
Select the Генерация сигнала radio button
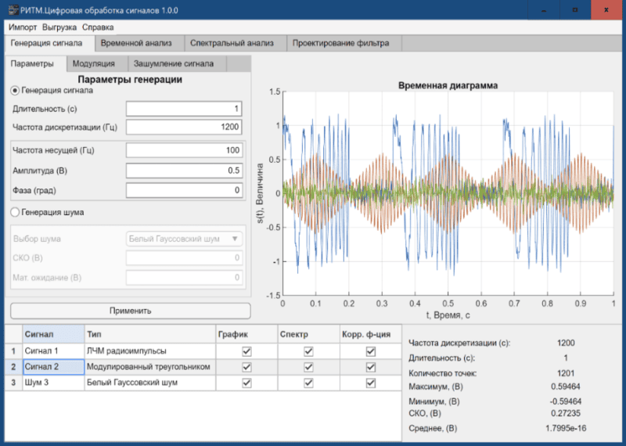click(x=16, y=90)
